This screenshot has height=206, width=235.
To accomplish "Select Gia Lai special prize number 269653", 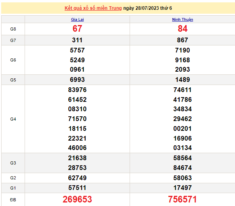I will pos(77,199).
